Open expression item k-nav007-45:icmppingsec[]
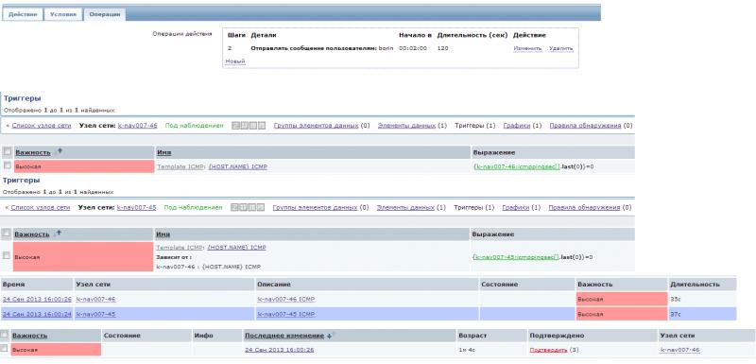756x364 pixels. [516, 257]
